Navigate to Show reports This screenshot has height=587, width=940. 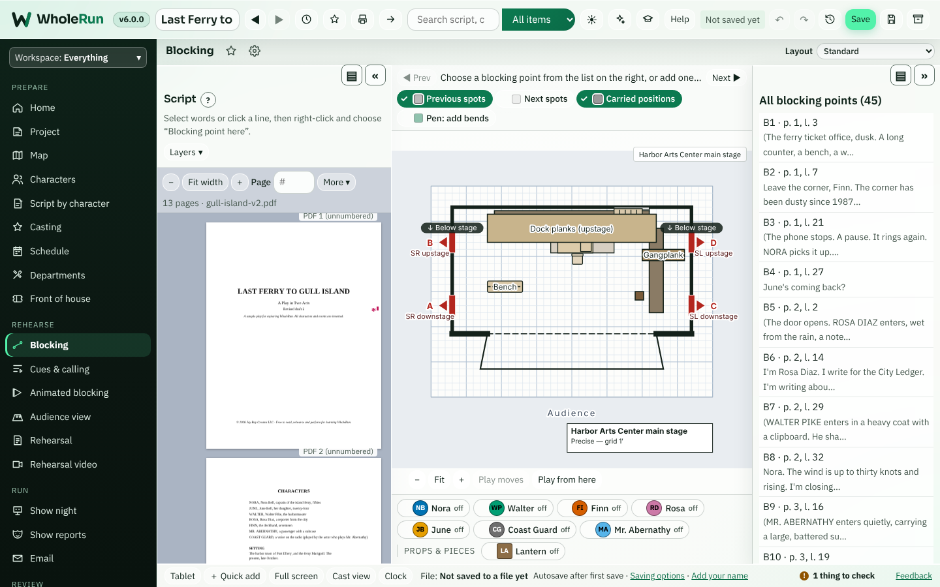click(x=78, y=535)
